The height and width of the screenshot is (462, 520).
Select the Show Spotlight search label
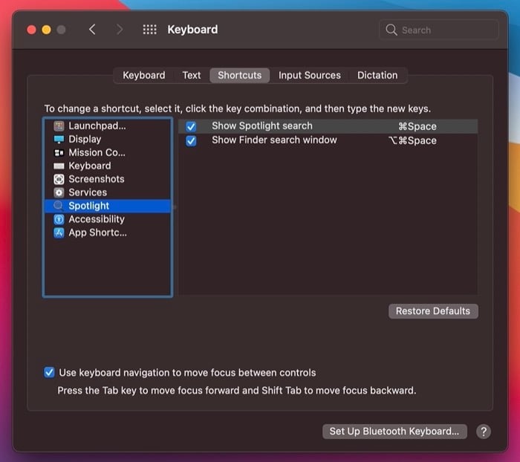(262, 126)
